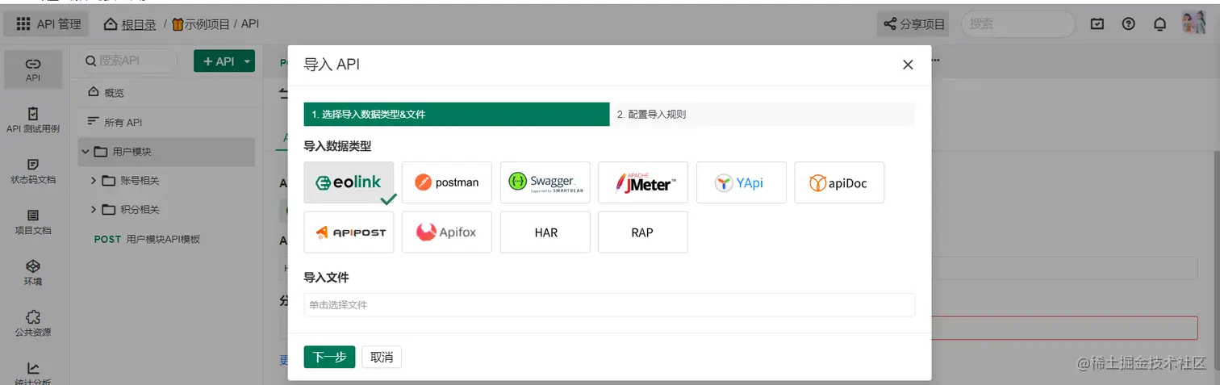The height and width of the screenshot is (385, 1220).
Task: Click the 分享项目 share button
Action: (x=914, y=24)
